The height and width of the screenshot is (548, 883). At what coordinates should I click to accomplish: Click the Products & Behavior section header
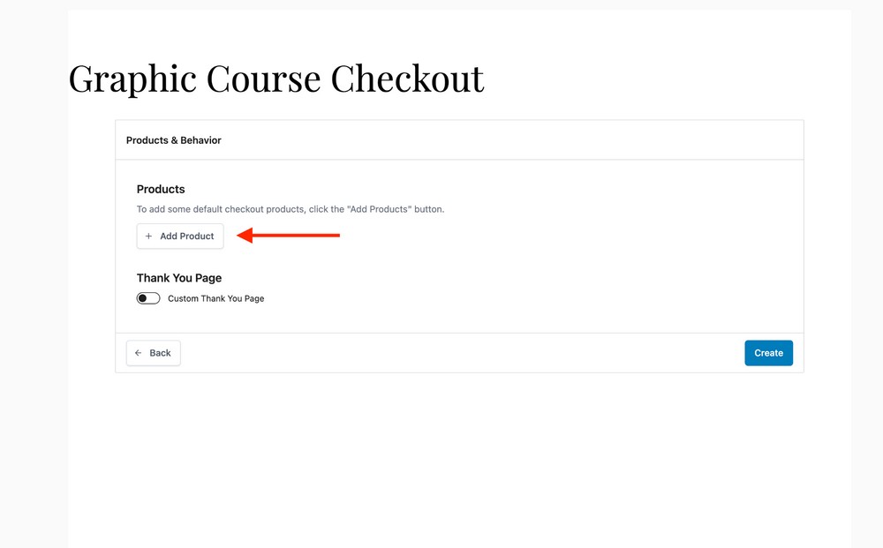174,139
